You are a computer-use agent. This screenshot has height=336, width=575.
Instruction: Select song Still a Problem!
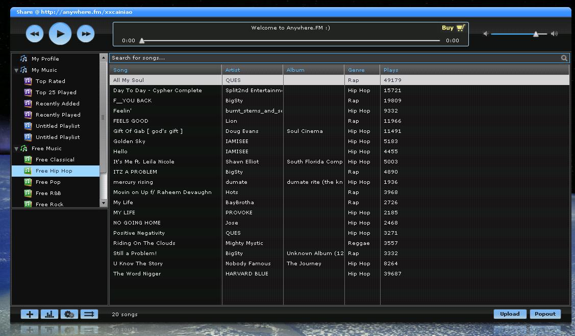339,254
